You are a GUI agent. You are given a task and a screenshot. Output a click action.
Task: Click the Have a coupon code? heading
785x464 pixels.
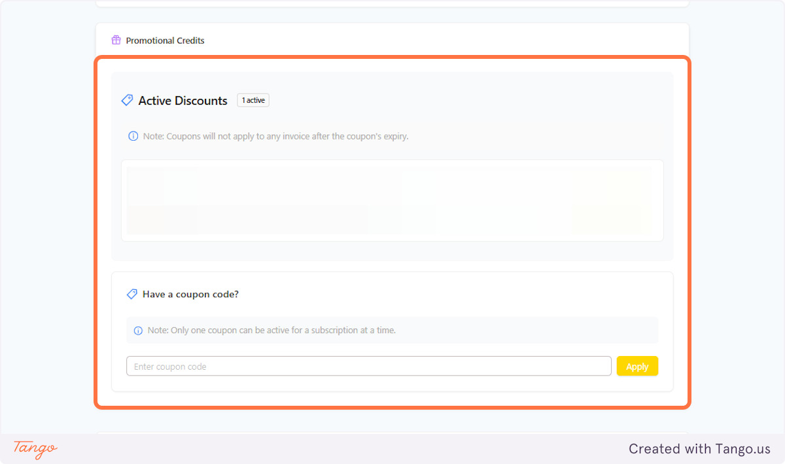coord(190,294)
